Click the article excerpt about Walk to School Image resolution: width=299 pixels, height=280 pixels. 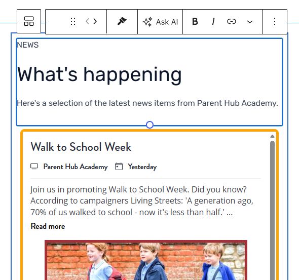point(142,201)
